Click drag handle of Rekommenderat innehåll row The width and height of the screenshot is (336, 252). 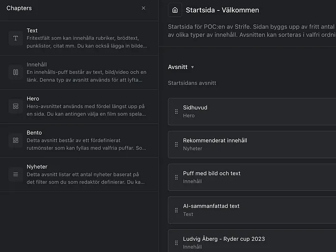coord(176,145)
